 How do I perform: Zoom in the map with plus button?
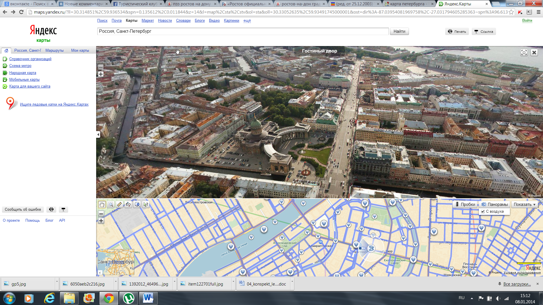(x=101, y=221)
